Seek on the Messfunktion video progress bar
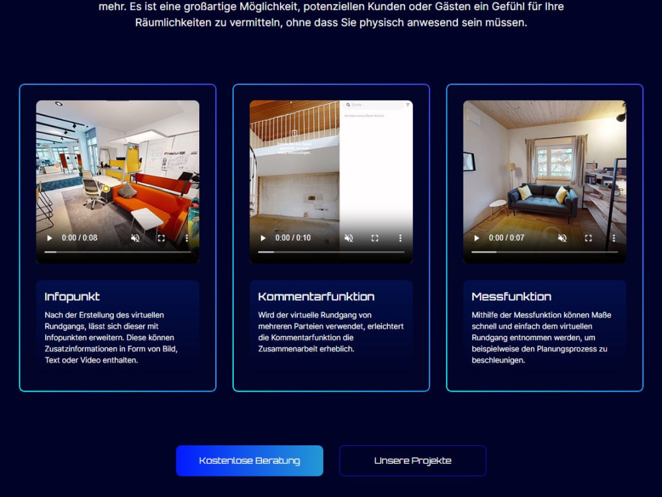662x497 pixels. 545,252
